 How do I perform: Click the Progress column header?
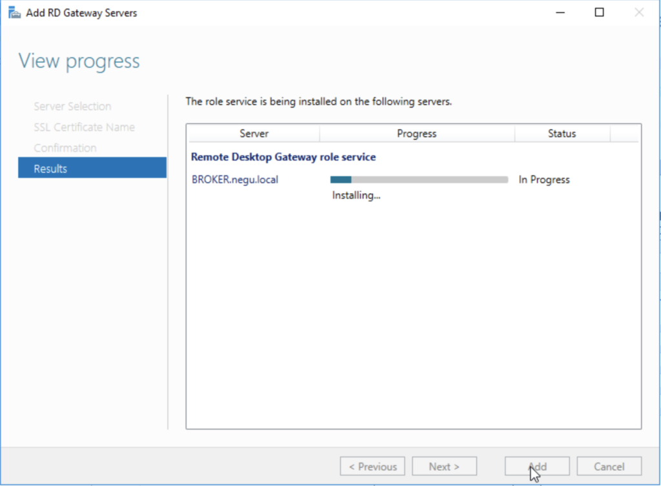point(416,134)
